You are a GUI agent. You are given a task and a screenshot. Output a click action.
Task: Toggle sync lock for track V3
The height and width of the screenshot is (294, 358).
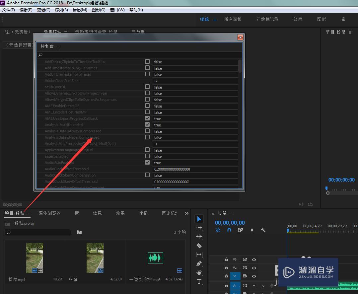coord(245,259)
